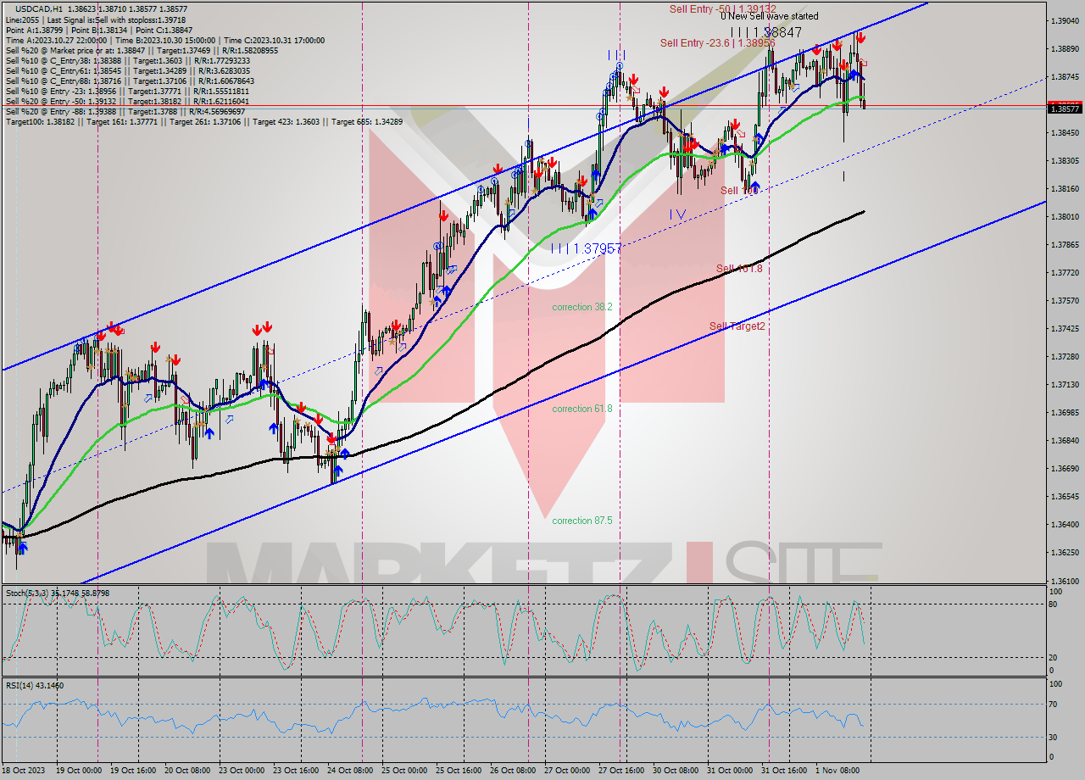
Task: Click price axis value 1.38010
Action: click(1065, 216)
